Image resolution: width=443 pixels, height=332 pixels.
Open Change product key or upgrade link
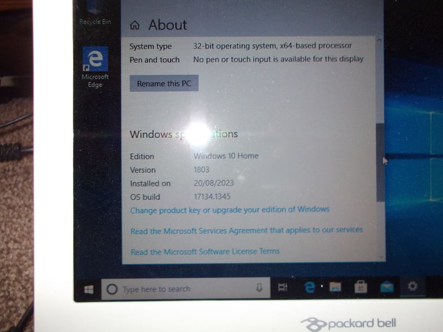230,210
